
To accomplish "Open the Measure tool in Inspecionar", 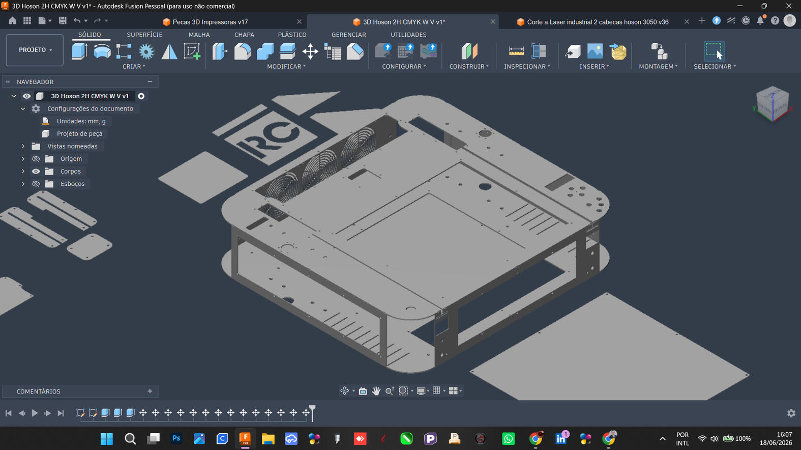I will (516, 51).
